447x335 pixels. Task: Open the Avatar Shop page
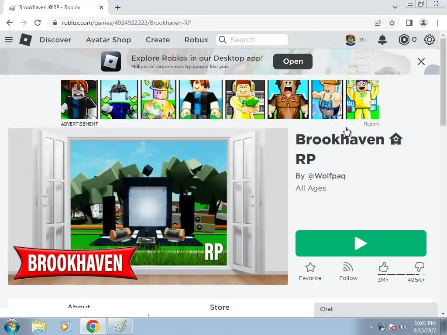click(x=108, y=40)
